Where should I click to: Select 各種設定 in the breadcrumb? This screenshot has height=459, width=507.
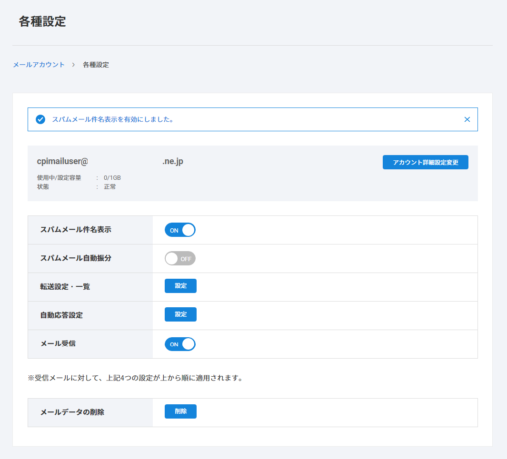[x=96, y=65]
